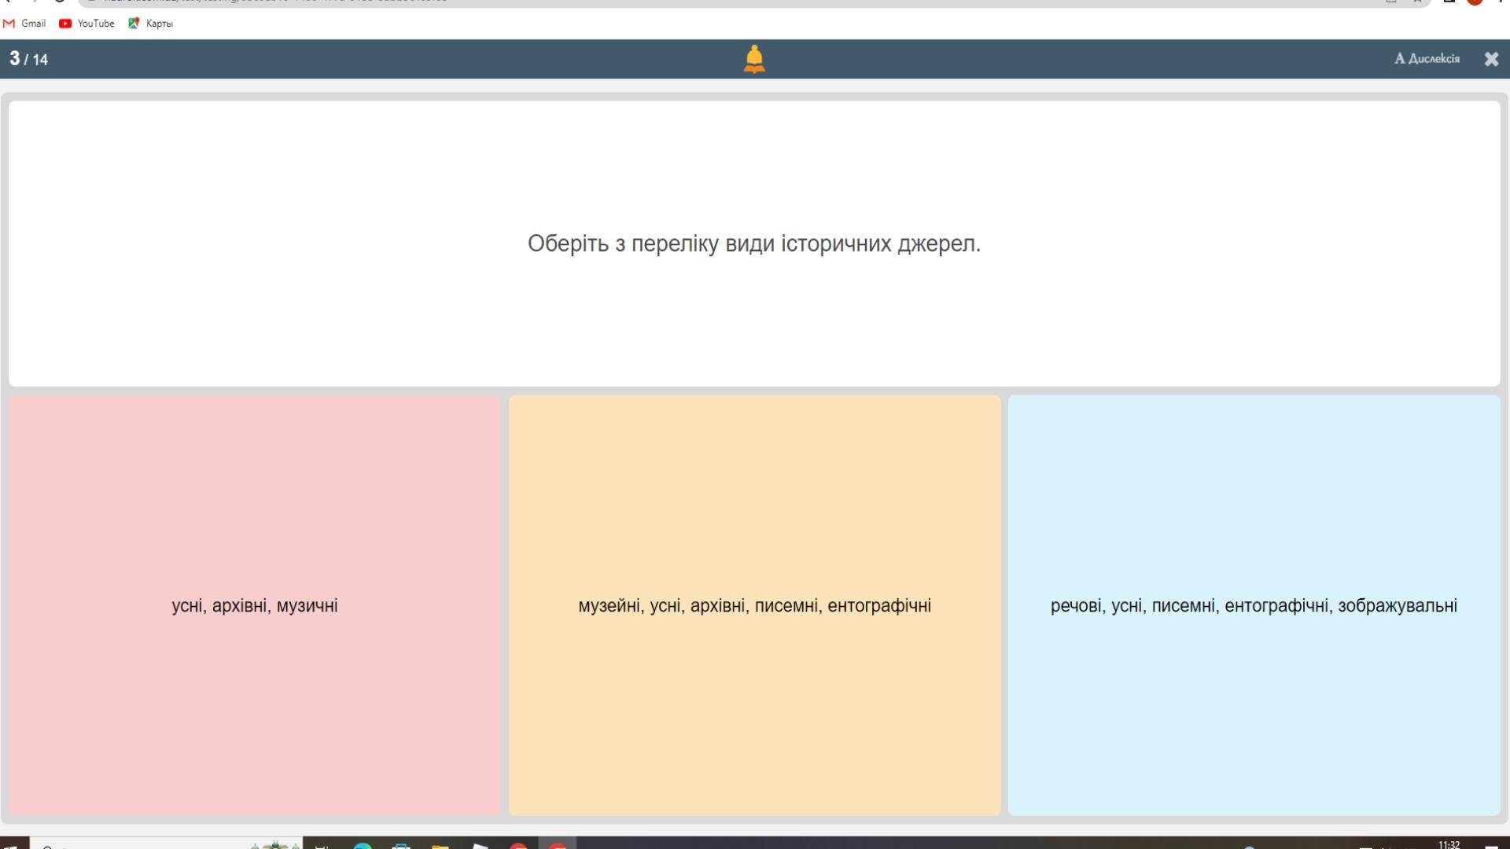This screenshot has height=849, width=1510.
Task: Open the Карты bookmark
Action: tap(150, 24)
